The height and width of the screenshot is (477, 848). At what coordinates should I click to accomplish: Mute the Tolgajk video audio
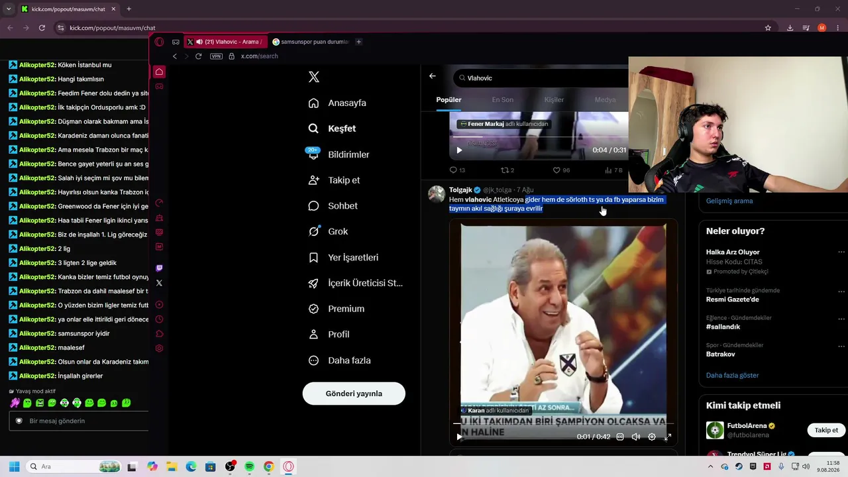point(636,437)
